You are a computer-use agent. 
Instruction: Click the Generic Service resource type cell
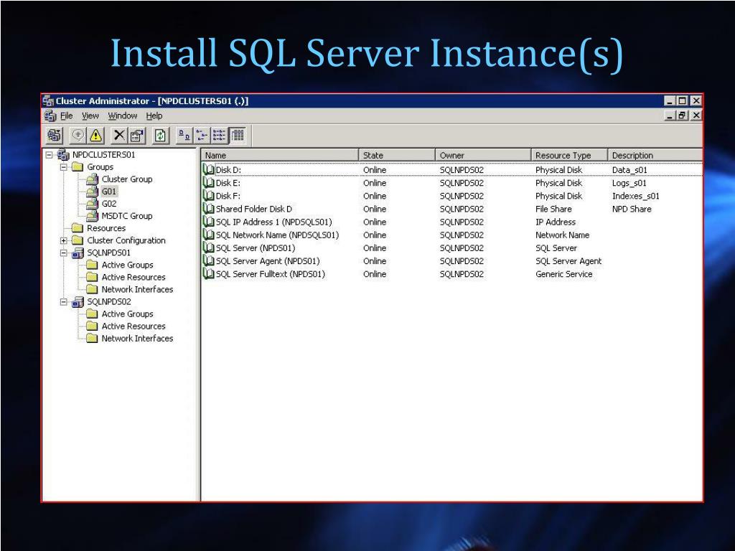(564, 274)
